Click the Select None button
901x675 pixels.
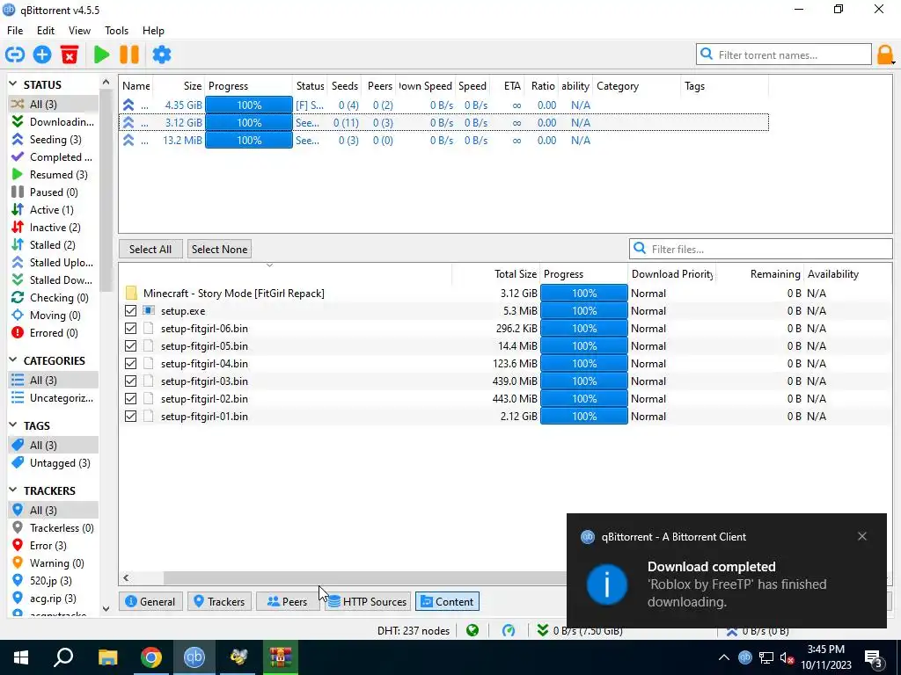click(x=219, y=249)
